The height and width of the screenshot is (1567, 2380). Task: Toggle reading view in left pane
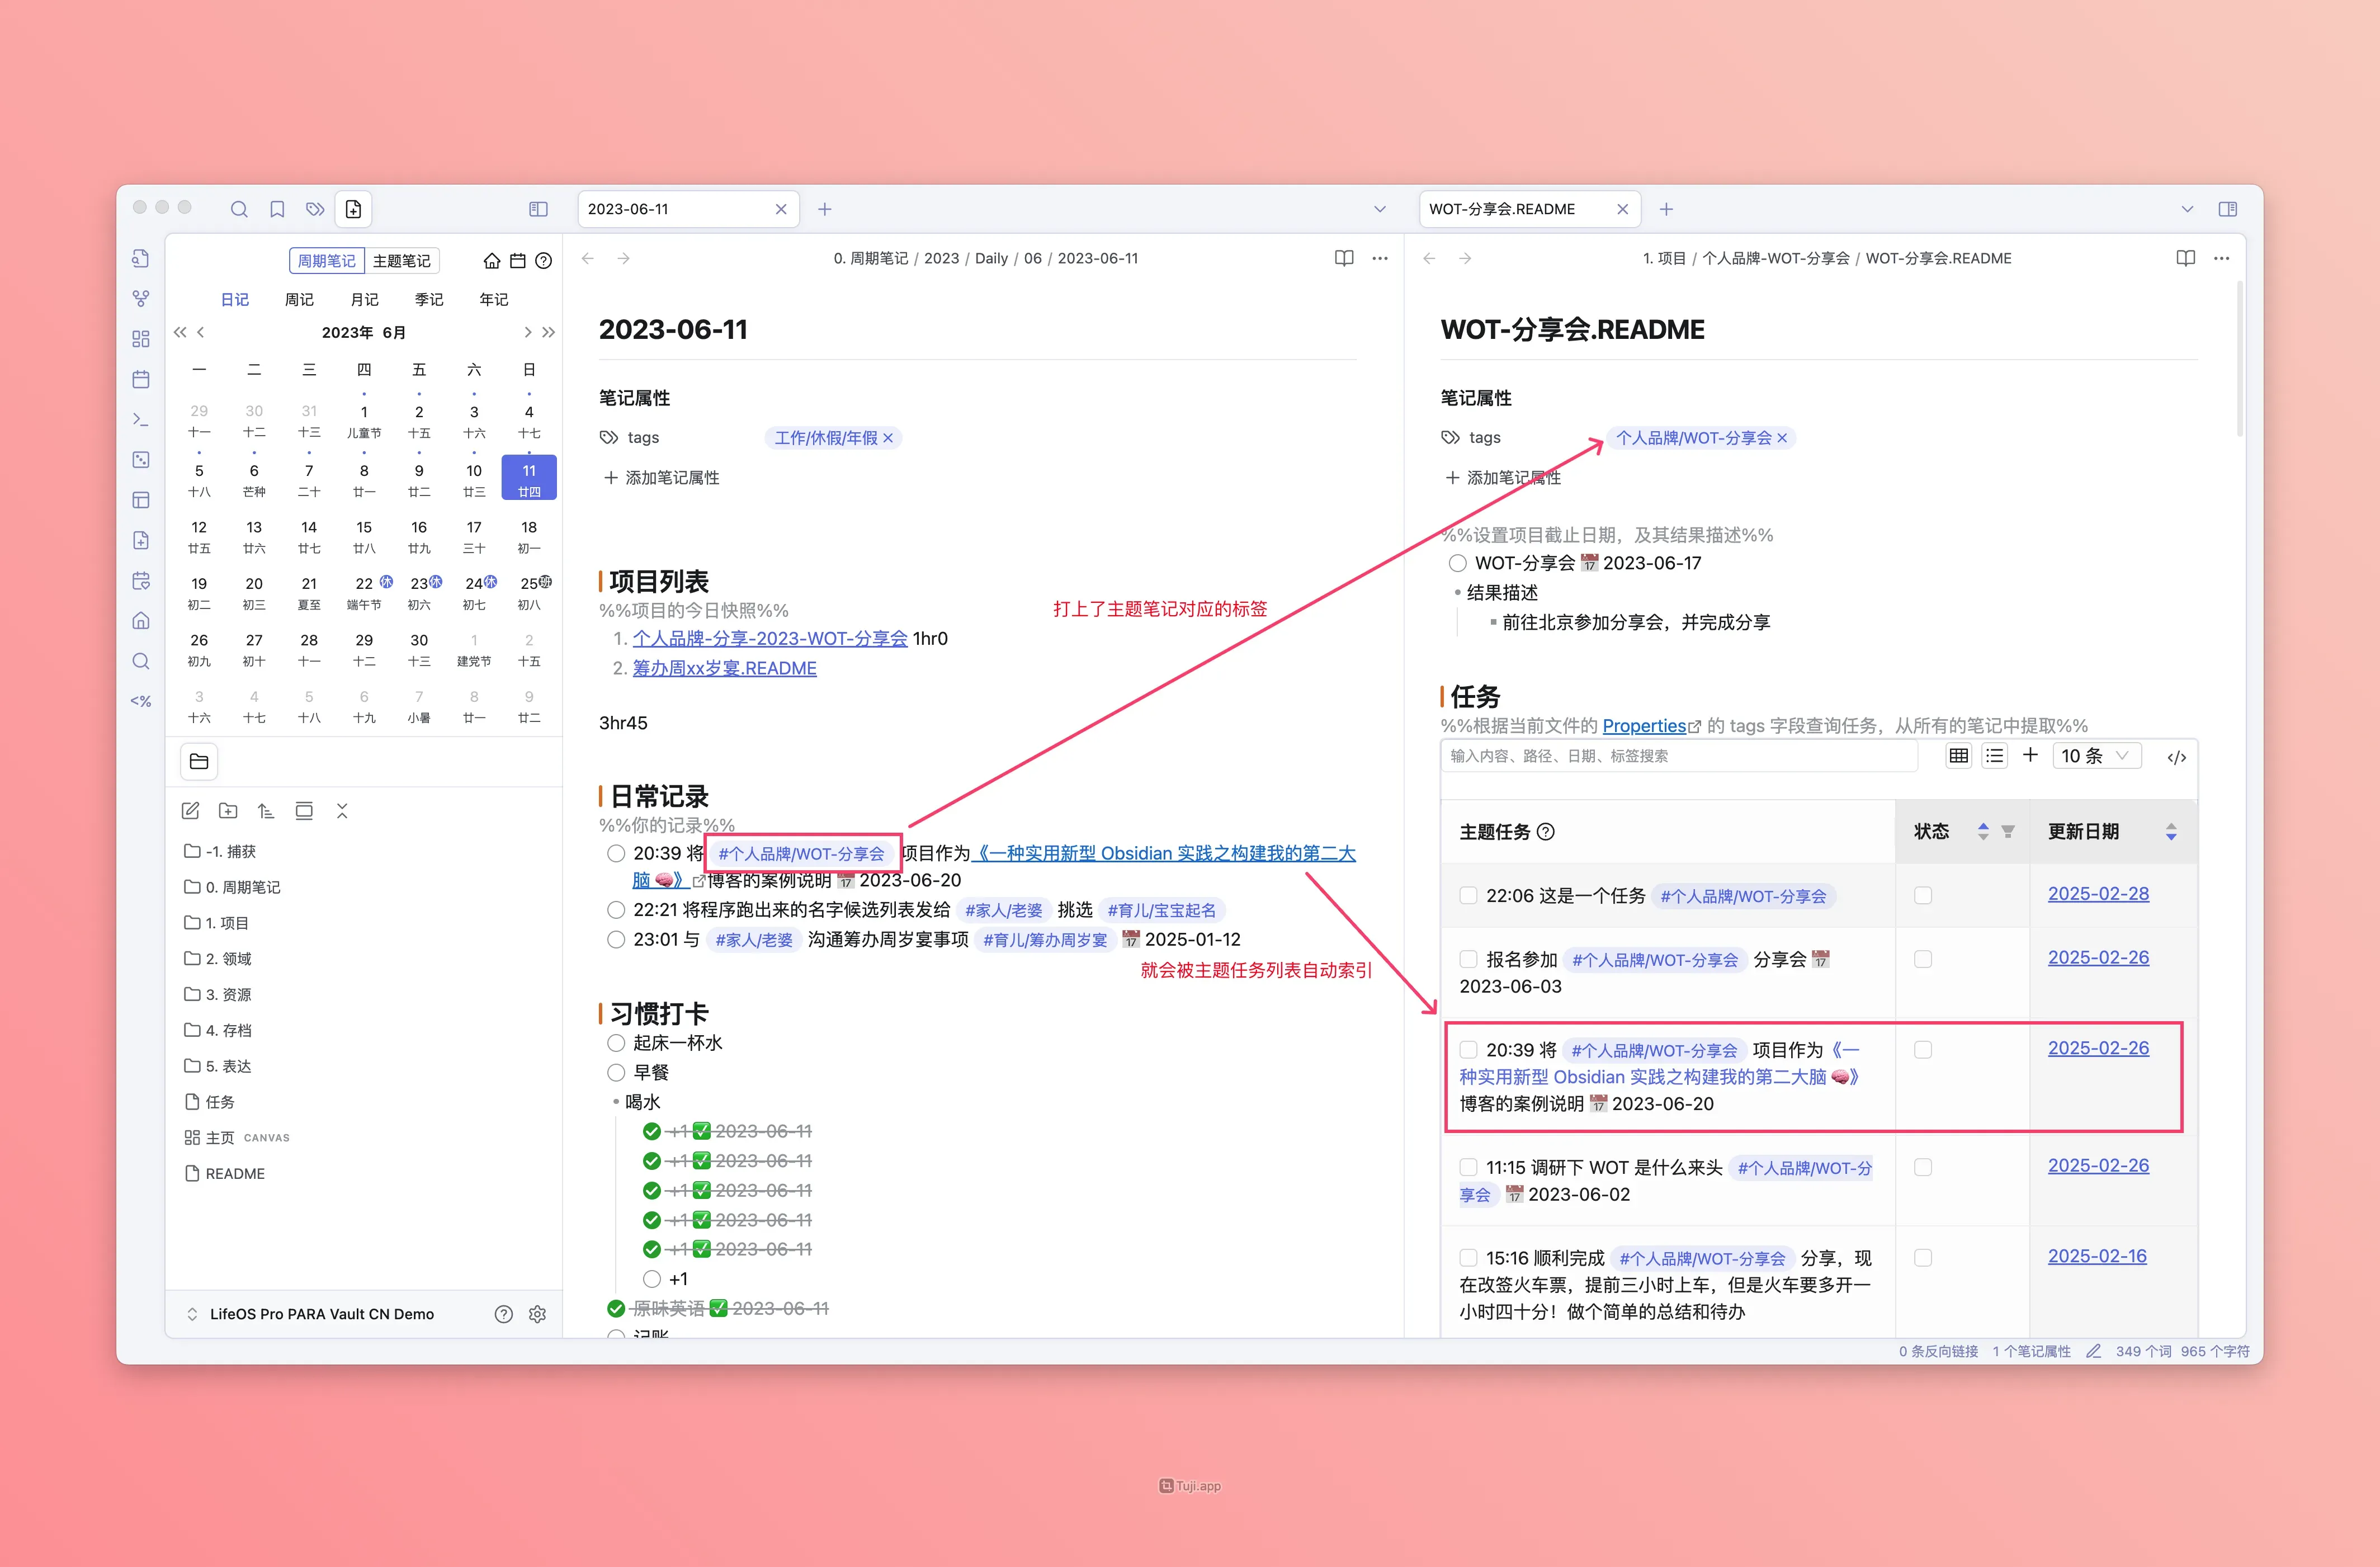click(x=1344, y=258)
